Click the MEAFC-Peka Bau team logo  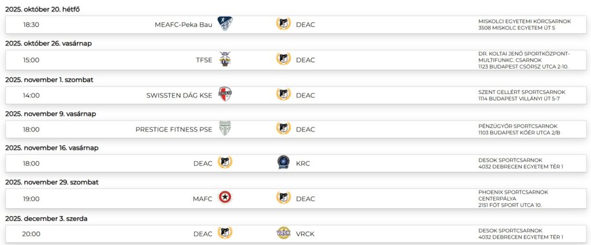pos(225,24)
